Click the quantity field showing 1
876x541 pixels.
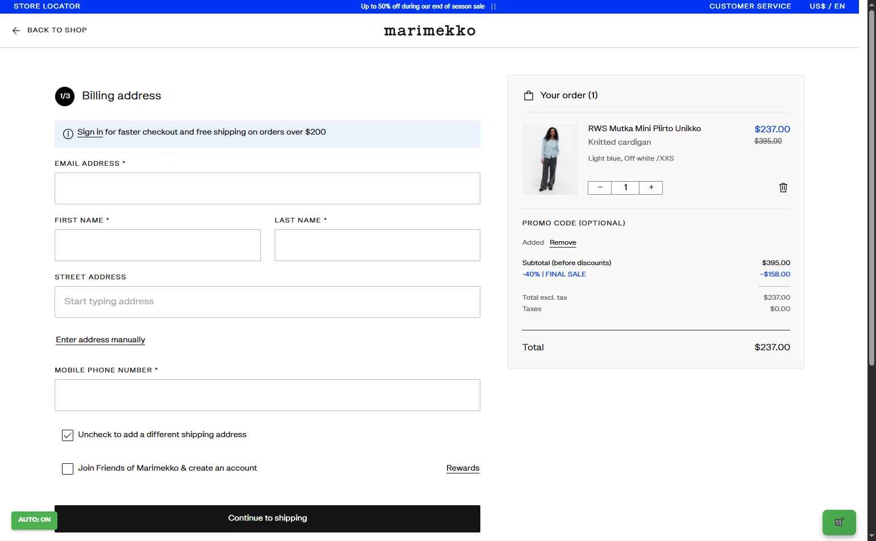625,187
